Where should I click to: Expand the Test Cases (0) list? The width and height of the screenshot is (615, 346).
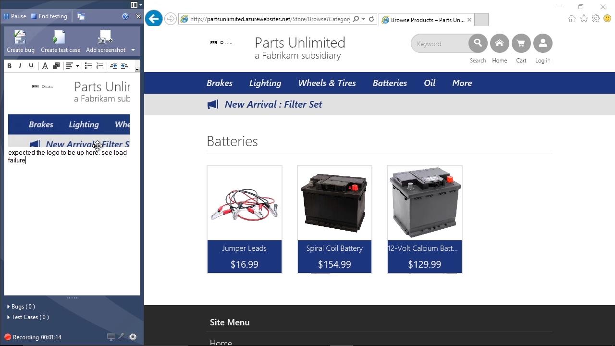29,317
